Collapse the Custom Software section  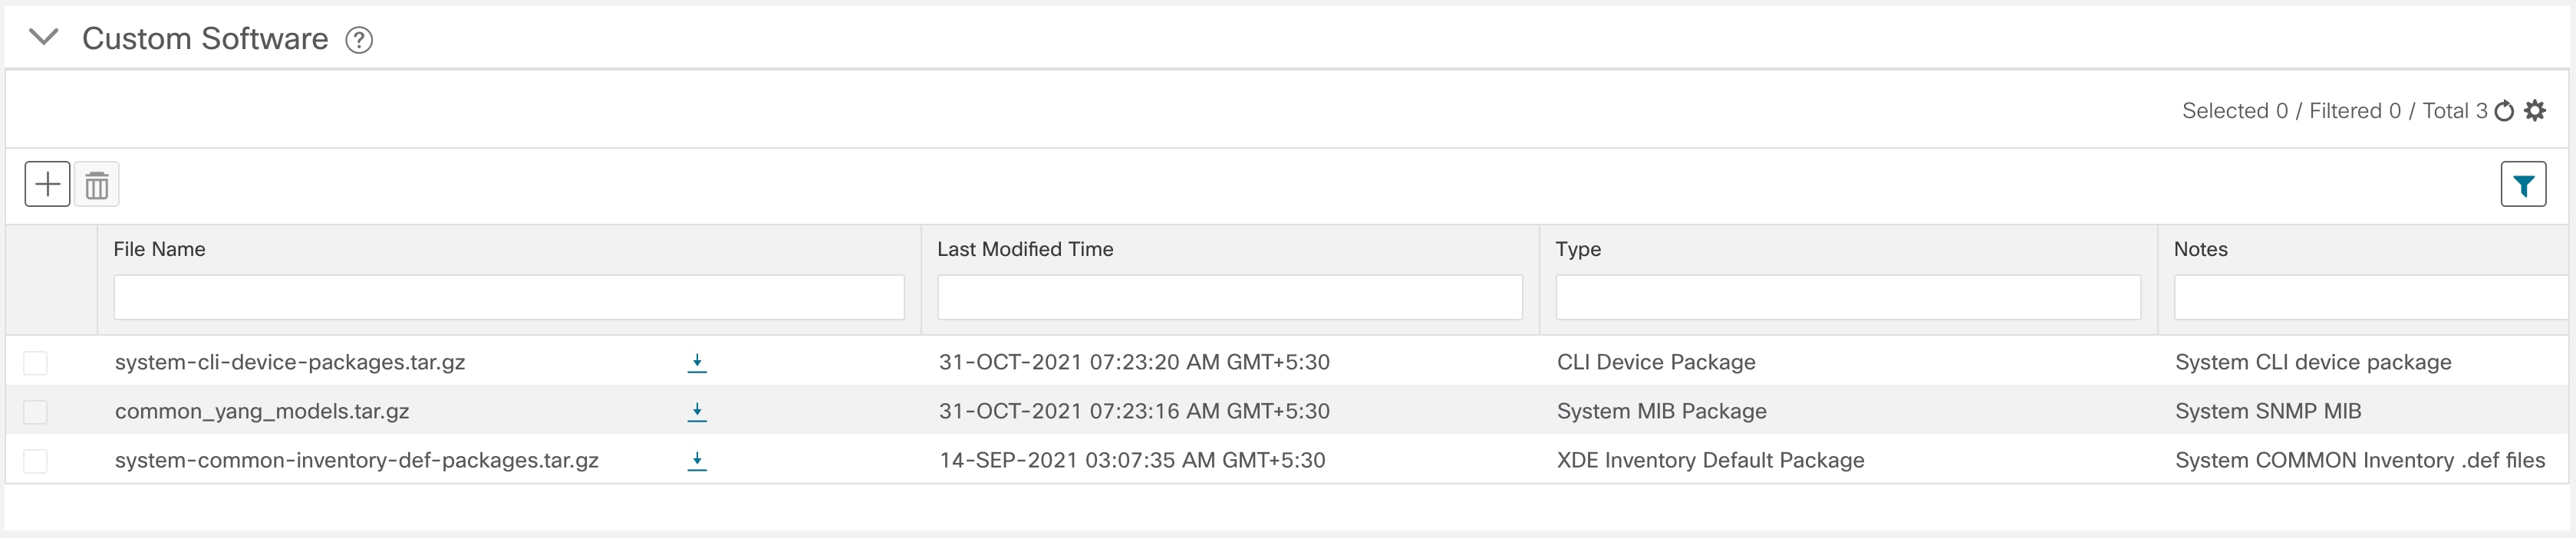pyautogui.click(x=44, y=38)
